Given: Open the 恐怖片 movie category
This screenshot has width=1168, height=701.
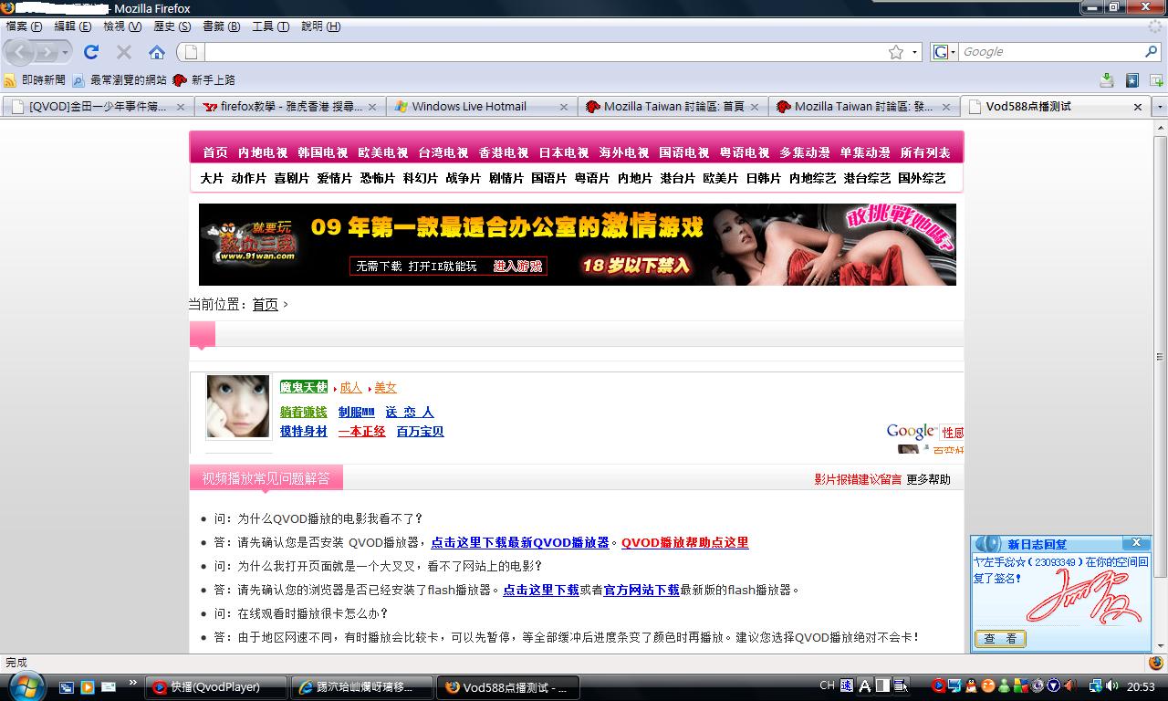Looking at the screenshot, I should click(x=378, y=178).
